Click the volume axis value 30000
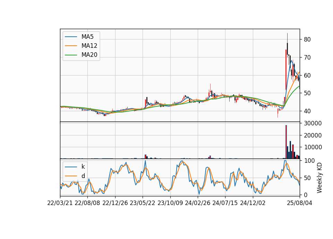The image size is (333, 239). coord(313,123)
